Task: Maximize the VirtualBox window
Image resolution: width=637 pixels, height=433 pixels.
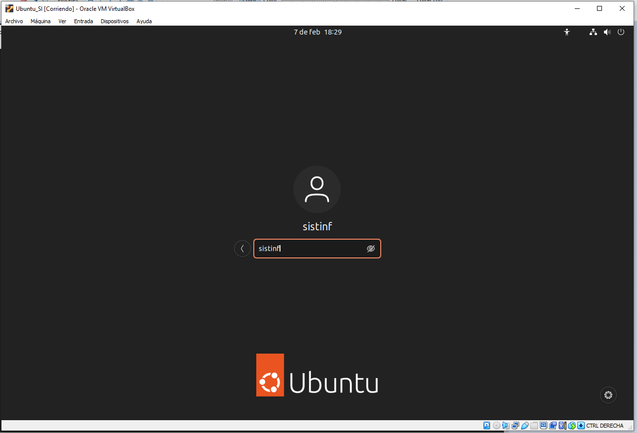Action: point(599,8)
